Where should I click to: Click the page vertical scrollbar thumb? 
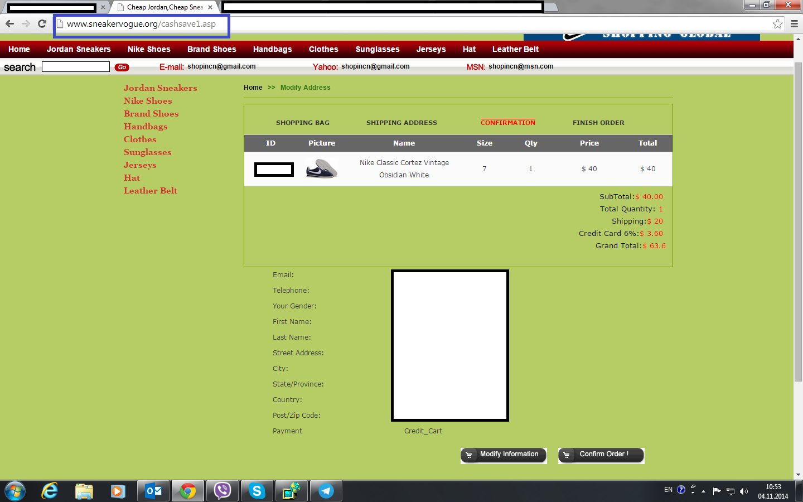[798, 223]
